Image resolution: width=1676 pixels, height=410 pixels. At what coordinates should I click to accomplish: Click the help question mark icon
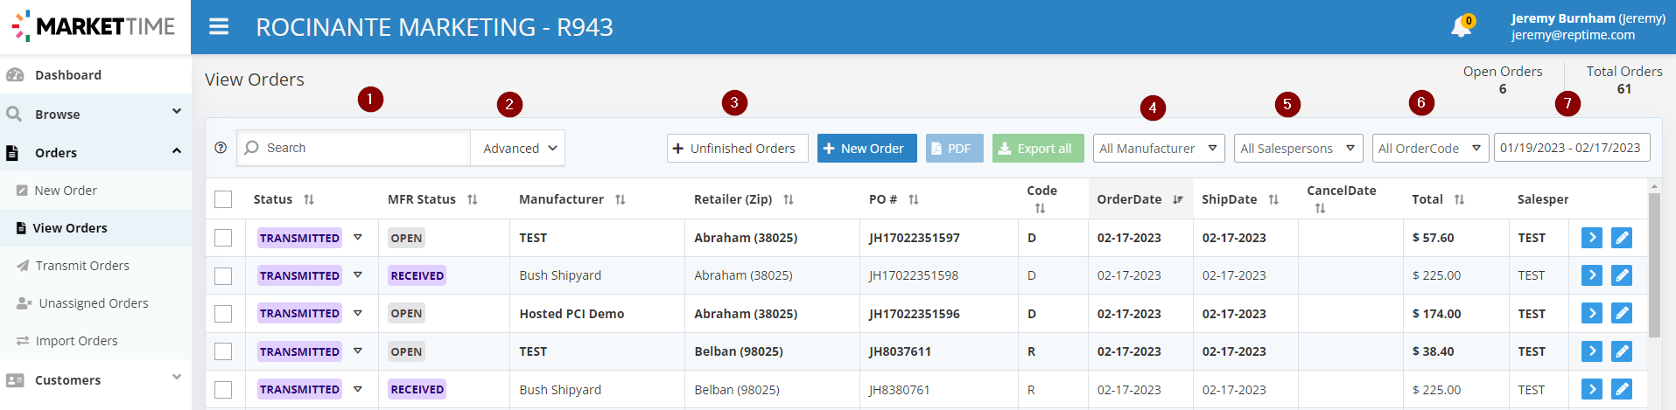coord(221,148)
